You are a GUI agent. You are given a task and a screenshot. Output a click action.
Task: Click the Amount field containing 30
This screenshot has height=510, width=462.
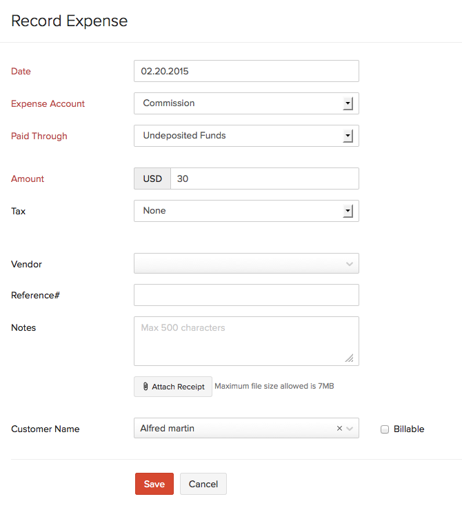tap(264, 178)
